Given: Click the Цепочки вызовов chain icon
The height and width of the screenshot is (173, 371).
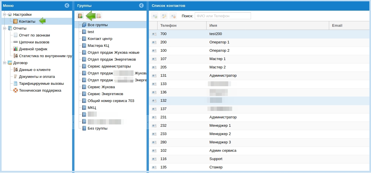Looking at the screenshot, I should (16, 42).
